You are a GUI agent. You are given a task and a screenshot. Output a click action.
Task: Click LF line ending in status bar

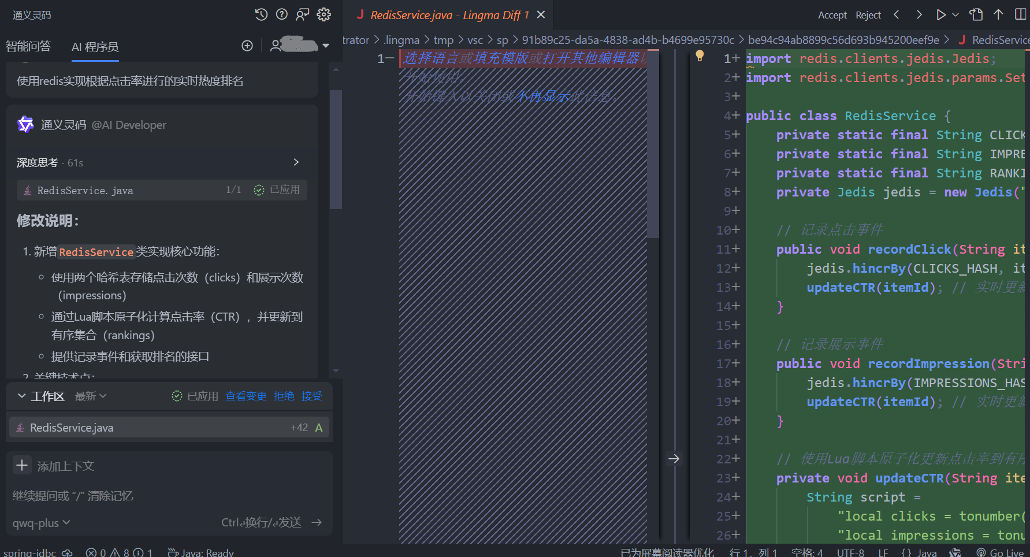[x=883, y=552]
